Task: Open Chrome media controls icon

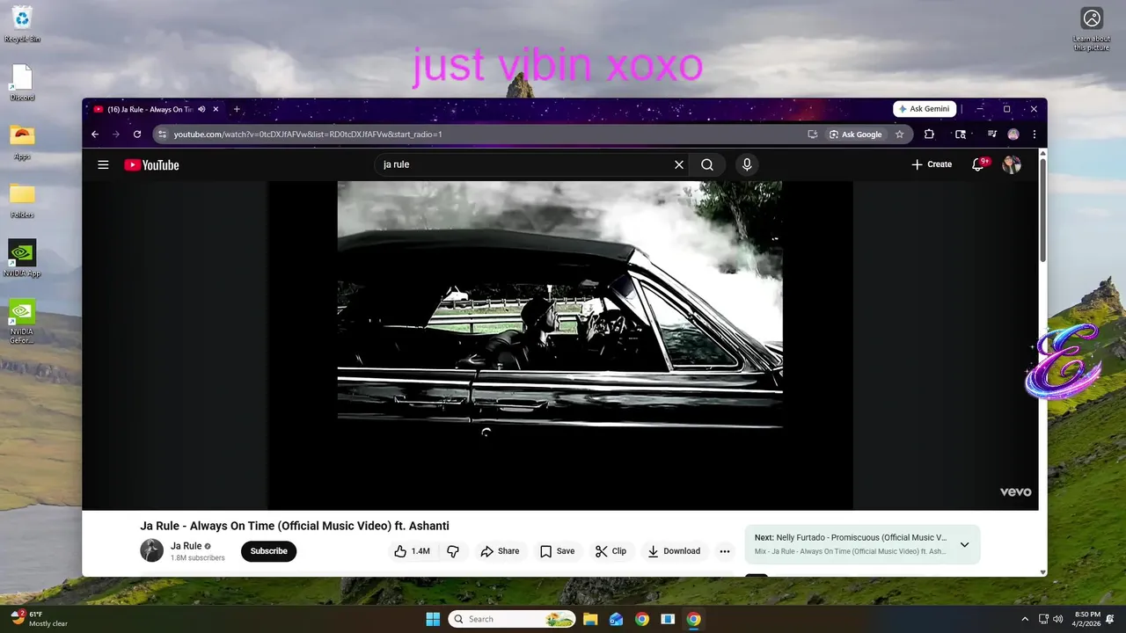Action: [x=992, y=135]
